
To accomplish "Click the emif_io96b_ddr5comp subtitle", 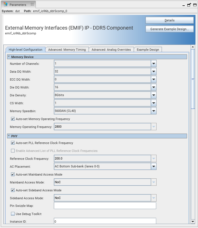I will 21,33.
